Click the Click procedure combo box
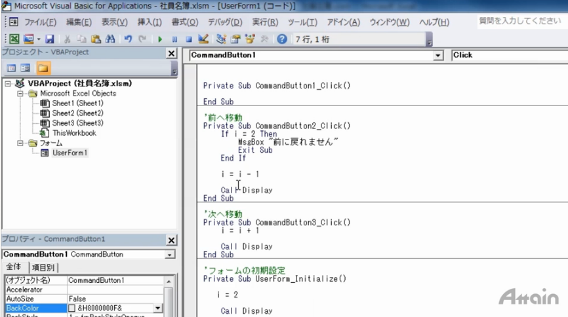The width and height of the screenshot is (568, 317). coord(510,55)
